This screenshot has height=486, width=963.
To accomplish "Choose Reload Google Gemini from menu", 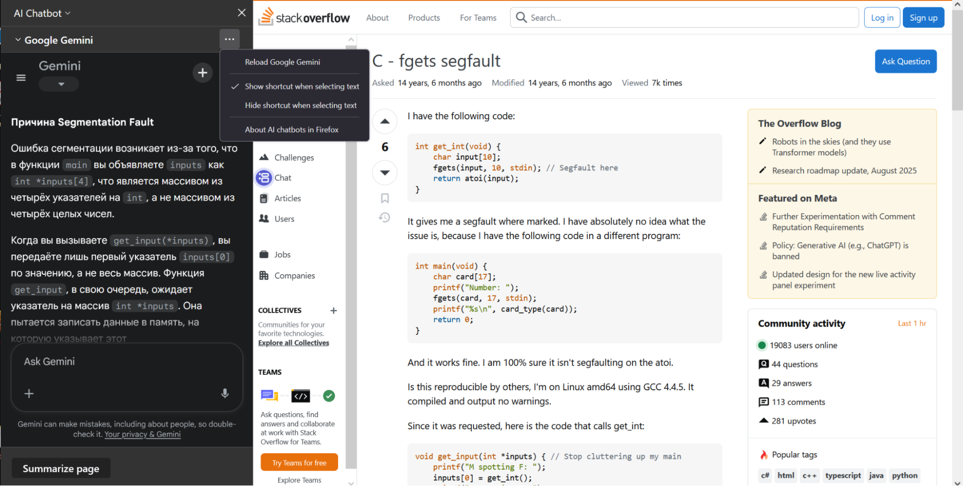I will pos(282,62).
